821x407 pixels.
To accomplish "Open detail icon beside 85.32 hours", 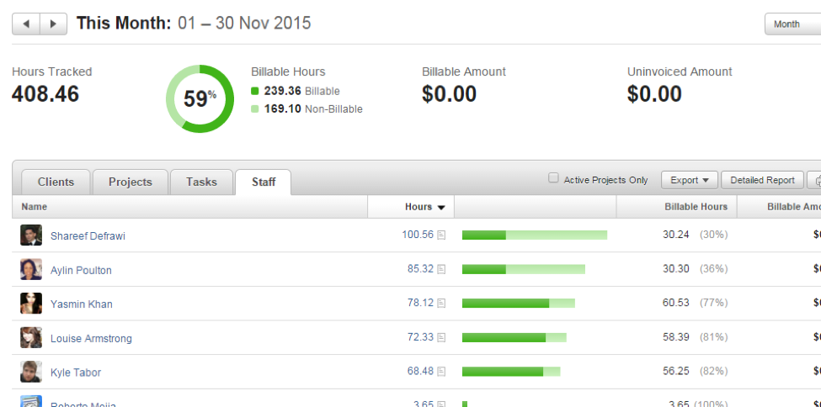I will coord(441,270).
